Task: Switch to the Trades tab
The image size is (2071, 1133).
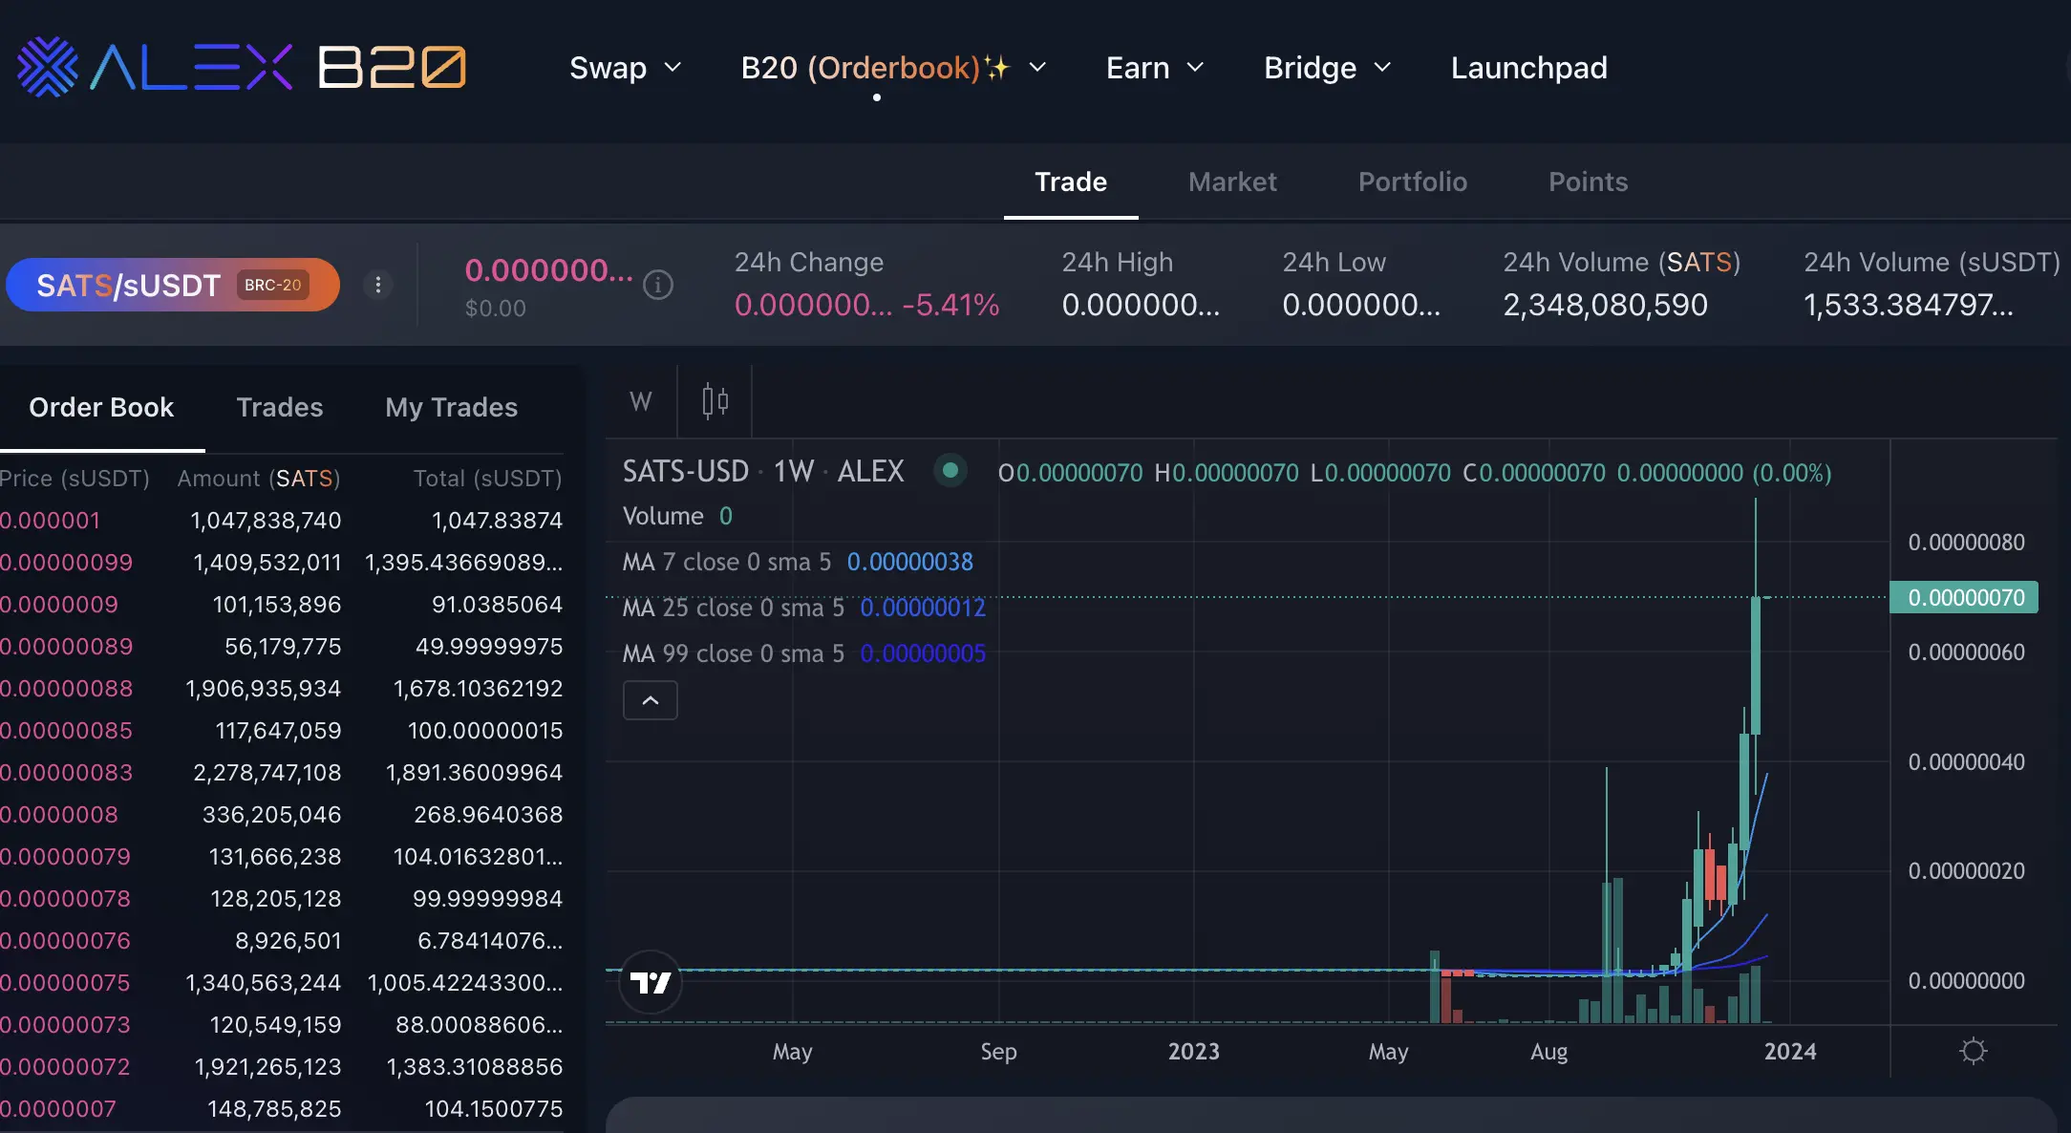Action: [279, 407]
